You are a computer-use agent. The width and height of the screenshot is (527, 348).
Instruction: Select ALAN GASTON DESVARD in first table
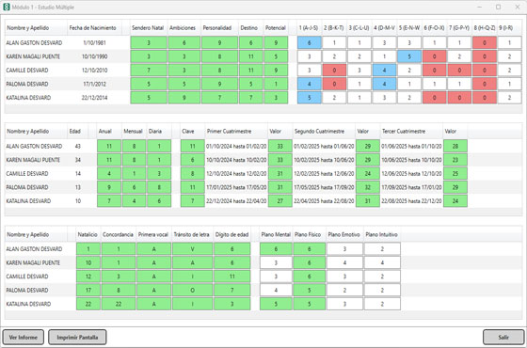[34, 43]
